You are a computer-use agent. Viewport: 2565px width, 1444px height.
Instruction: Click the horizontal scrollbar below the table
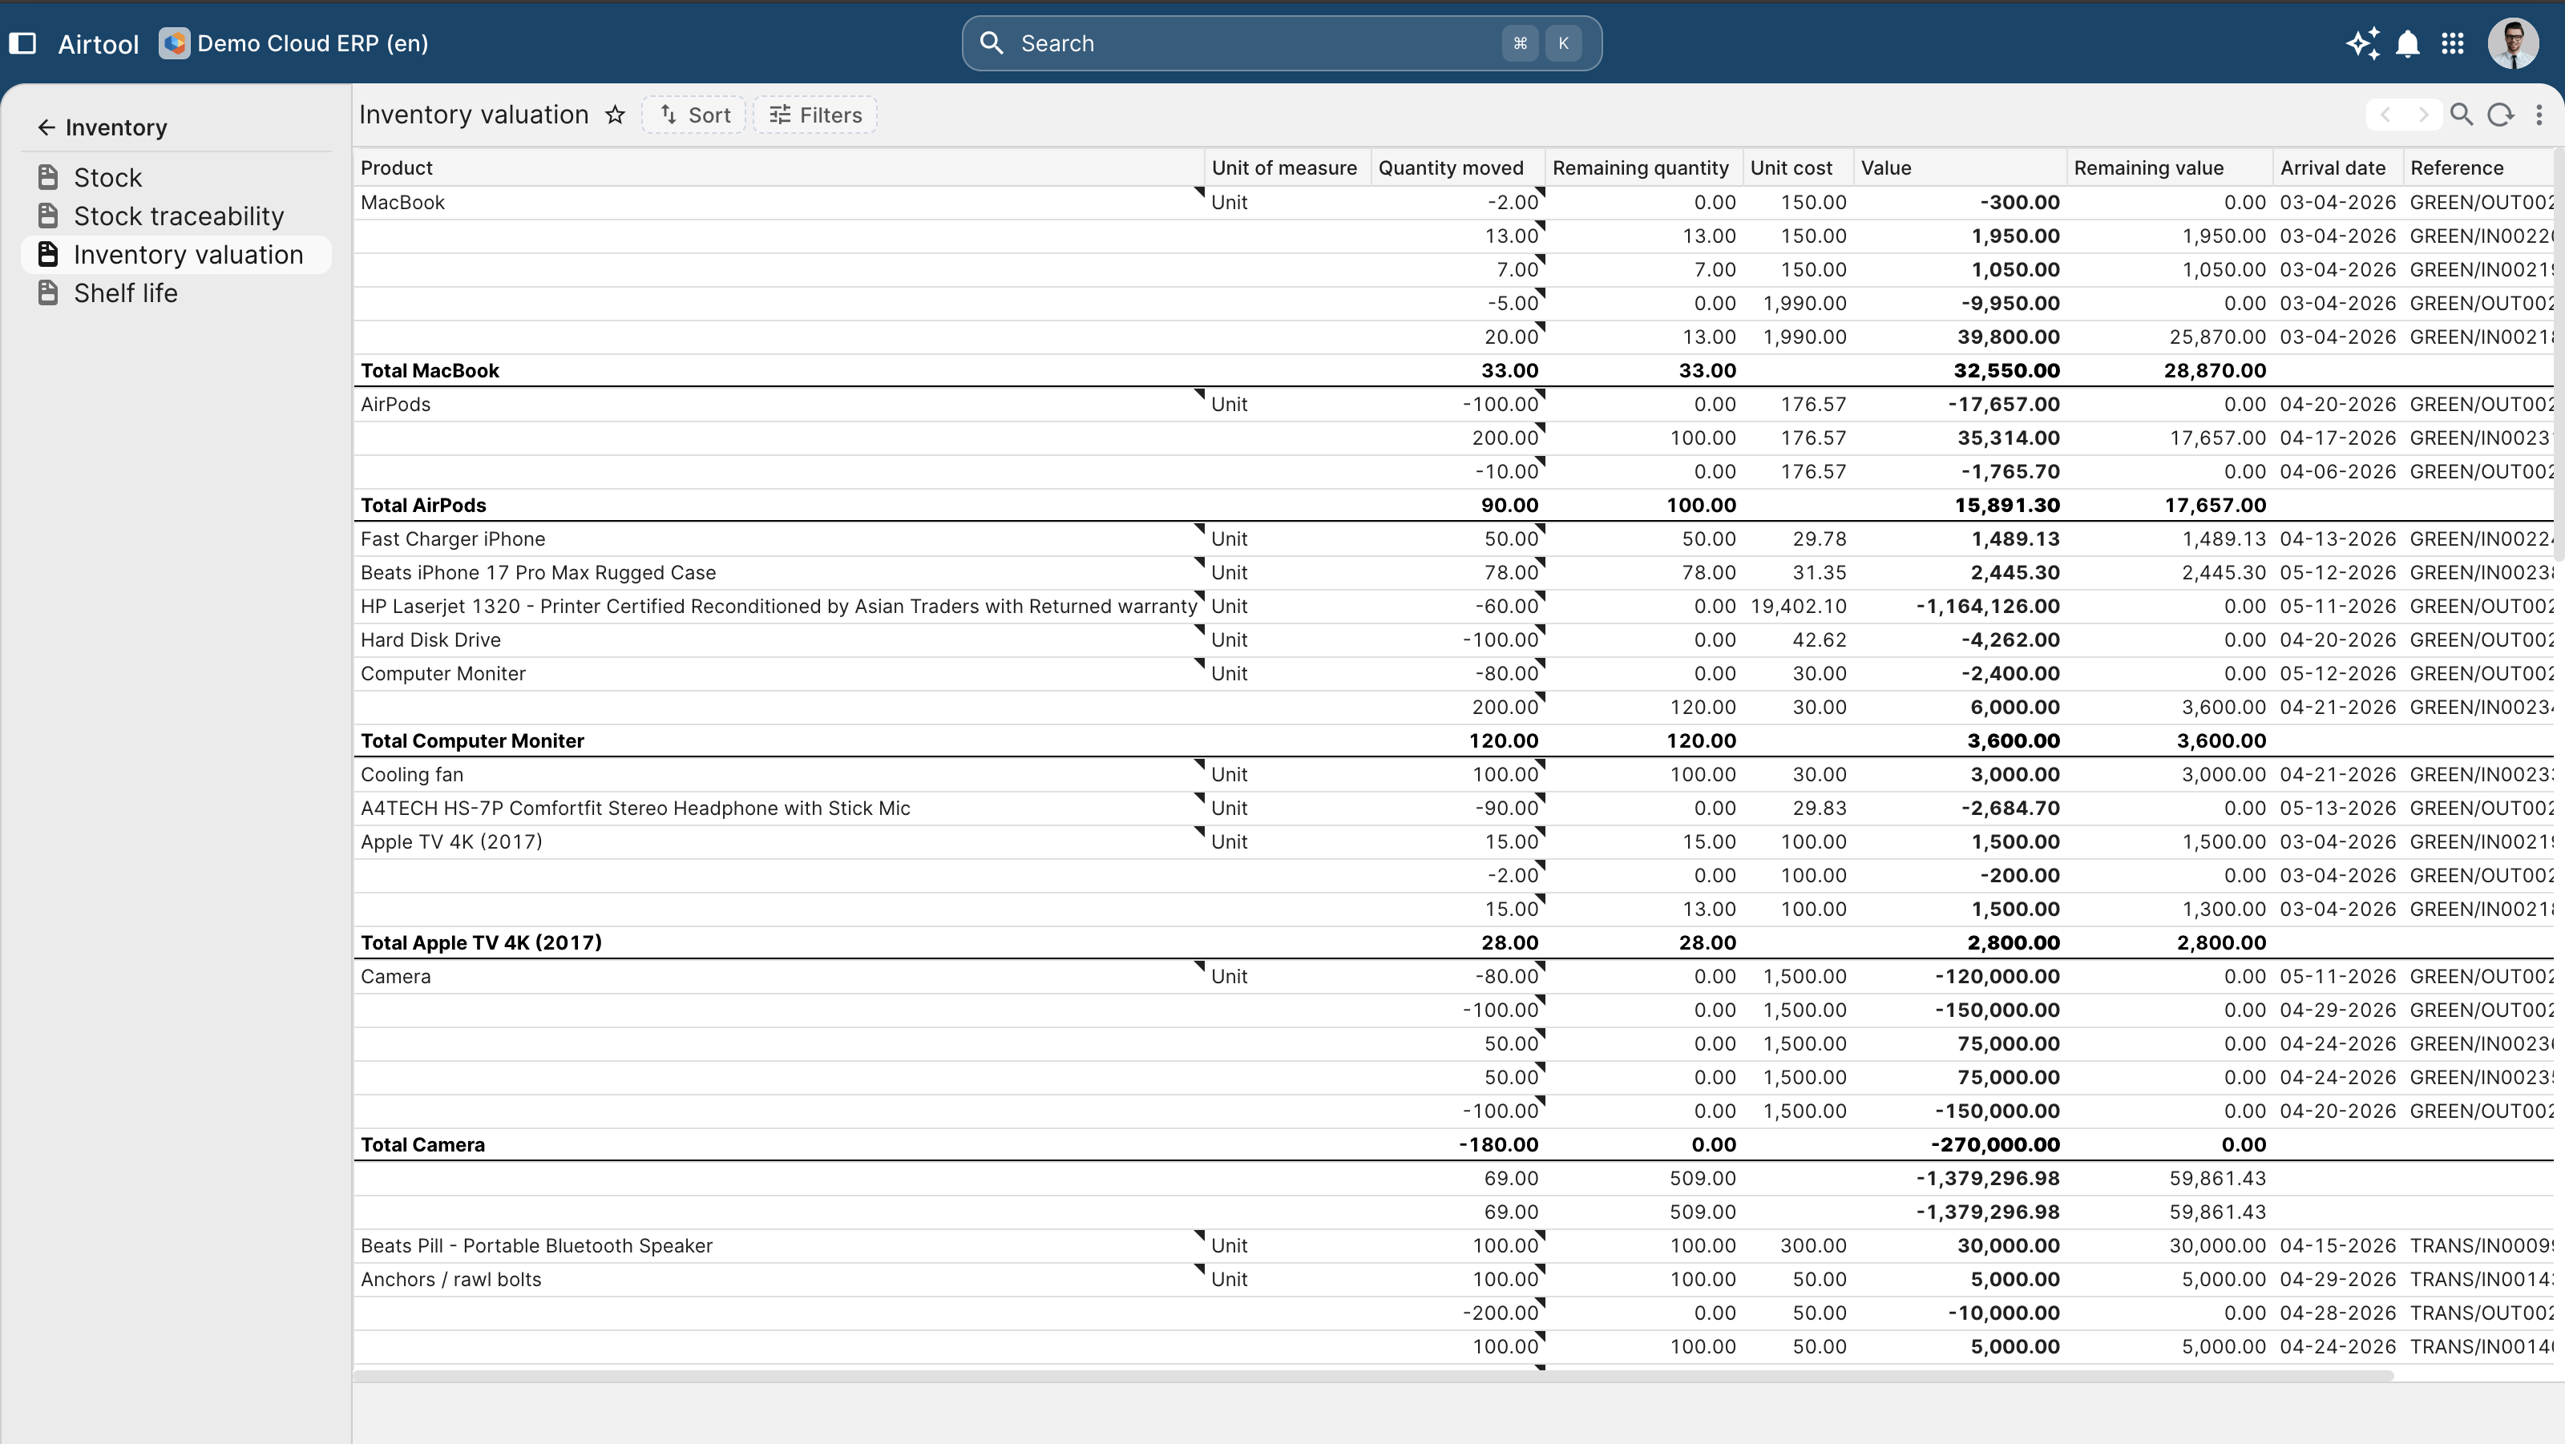pyautogui.click(x=1372, y=1375)
